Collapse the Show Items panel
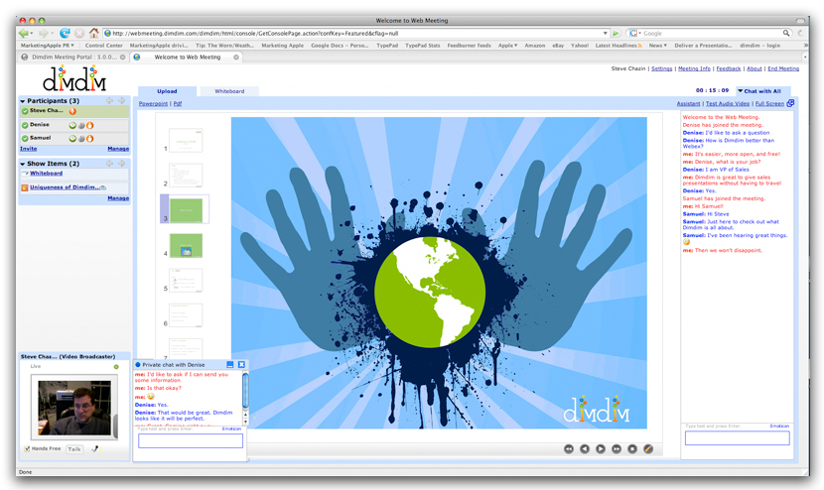The width and height of the screenshot is (824, 490). [x=23, y=164]
